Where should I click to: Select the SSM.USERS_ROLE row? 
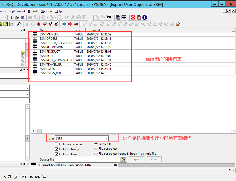point(133,73)
